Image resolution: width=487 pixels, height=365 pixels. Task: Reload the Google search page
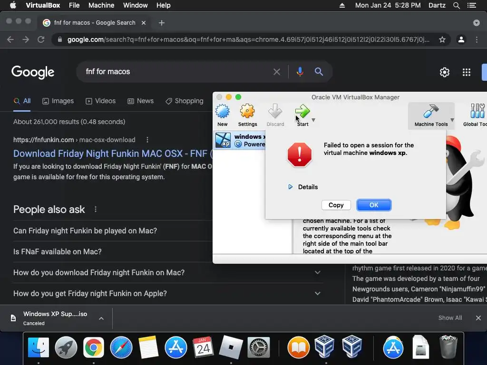(41, 39)
